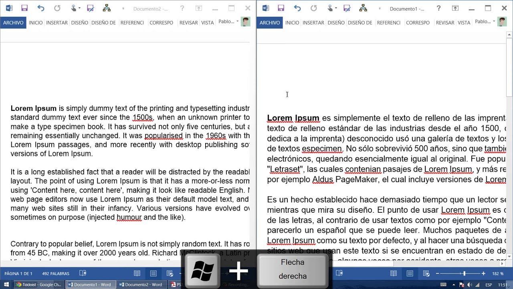This screenshot has width=513, height=289.
Task: Open ARCHIVO tab in Documento1
Action: [x=270, y=22]
